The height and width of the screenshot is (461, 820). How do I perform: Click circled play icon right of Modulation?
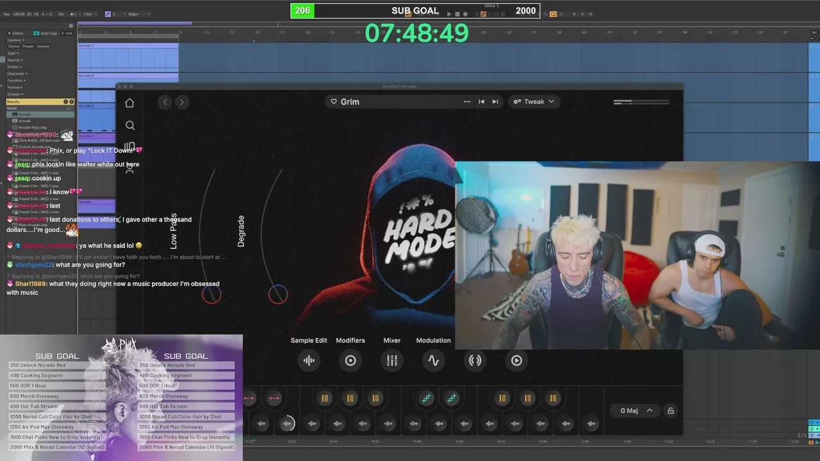pos(516,360)
